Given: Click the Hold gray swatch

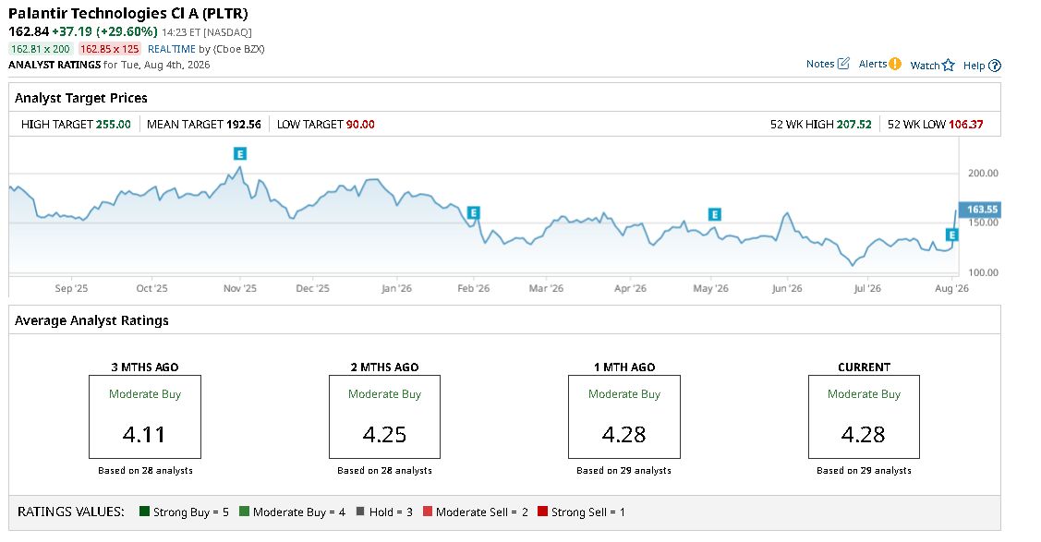Looking at the screenshot, I should [360, 511].
